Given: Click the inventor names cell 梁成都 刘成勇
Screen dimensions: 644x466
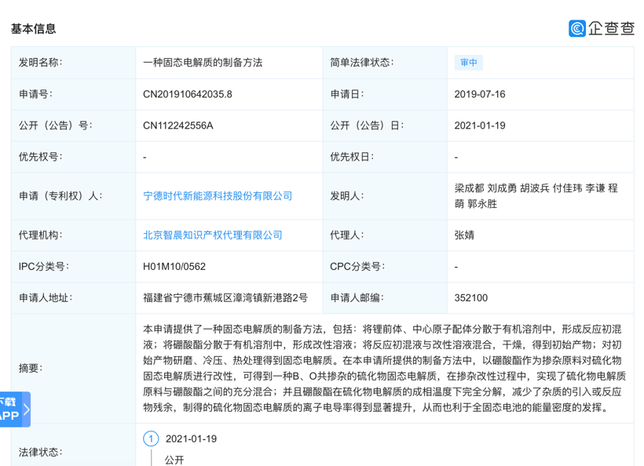Looking at the screenshot, I should [x=536, y=196].
